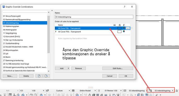
Task: Click the rules list scroll up arrow
Action: click(132, 28)
